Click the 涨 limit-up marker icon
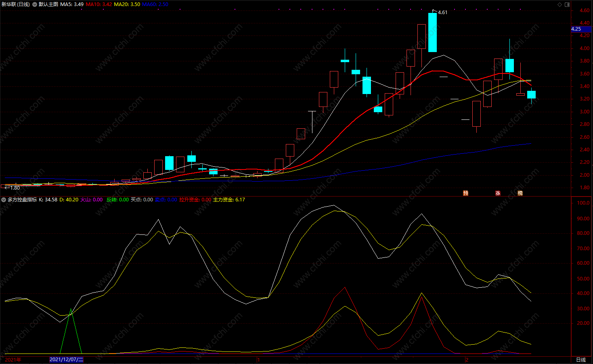 pos(498,193)
